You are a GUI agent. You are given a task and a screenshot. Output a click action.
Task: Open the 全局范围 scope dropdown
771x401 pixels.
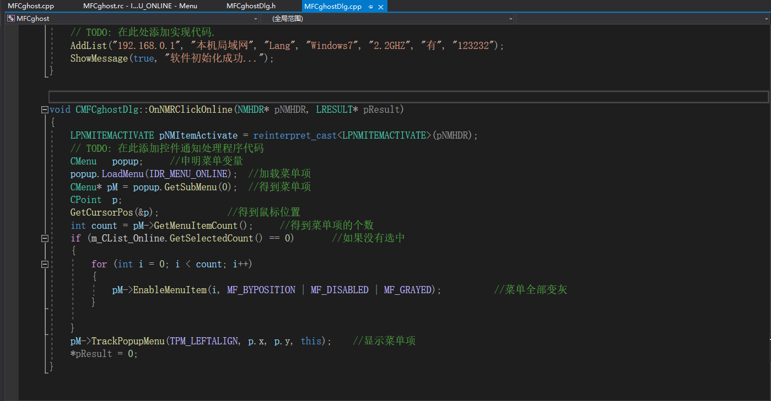click(x=511, y=19)
